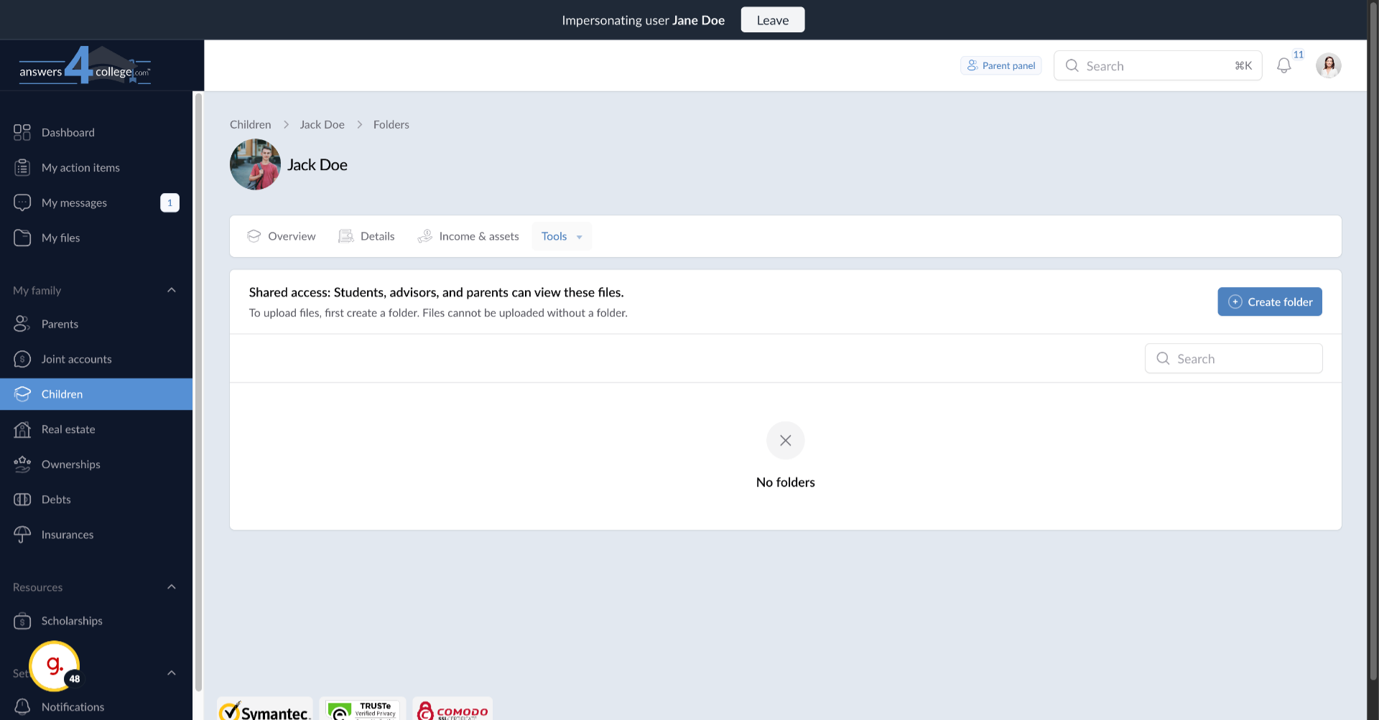Click the Debts icon in sidebar
Viewport: 1379px width, 720px height.
[22, 500]
